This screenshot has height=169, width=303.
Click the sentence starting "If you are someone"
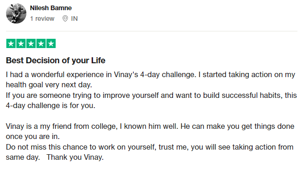[x=151, y=95]
